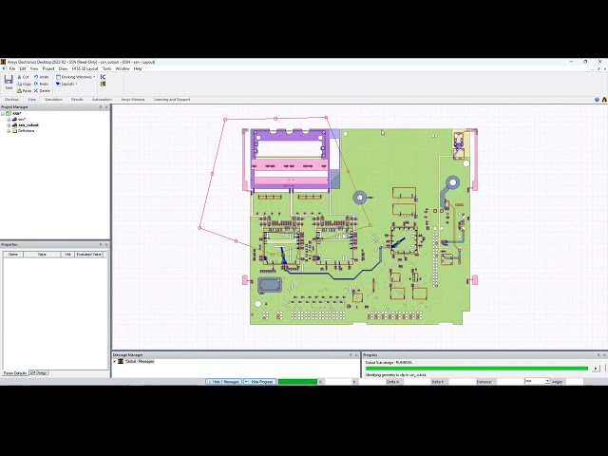Close the Progress panel
This screenshot has width=608, height=456.
(x=604, y=355)
